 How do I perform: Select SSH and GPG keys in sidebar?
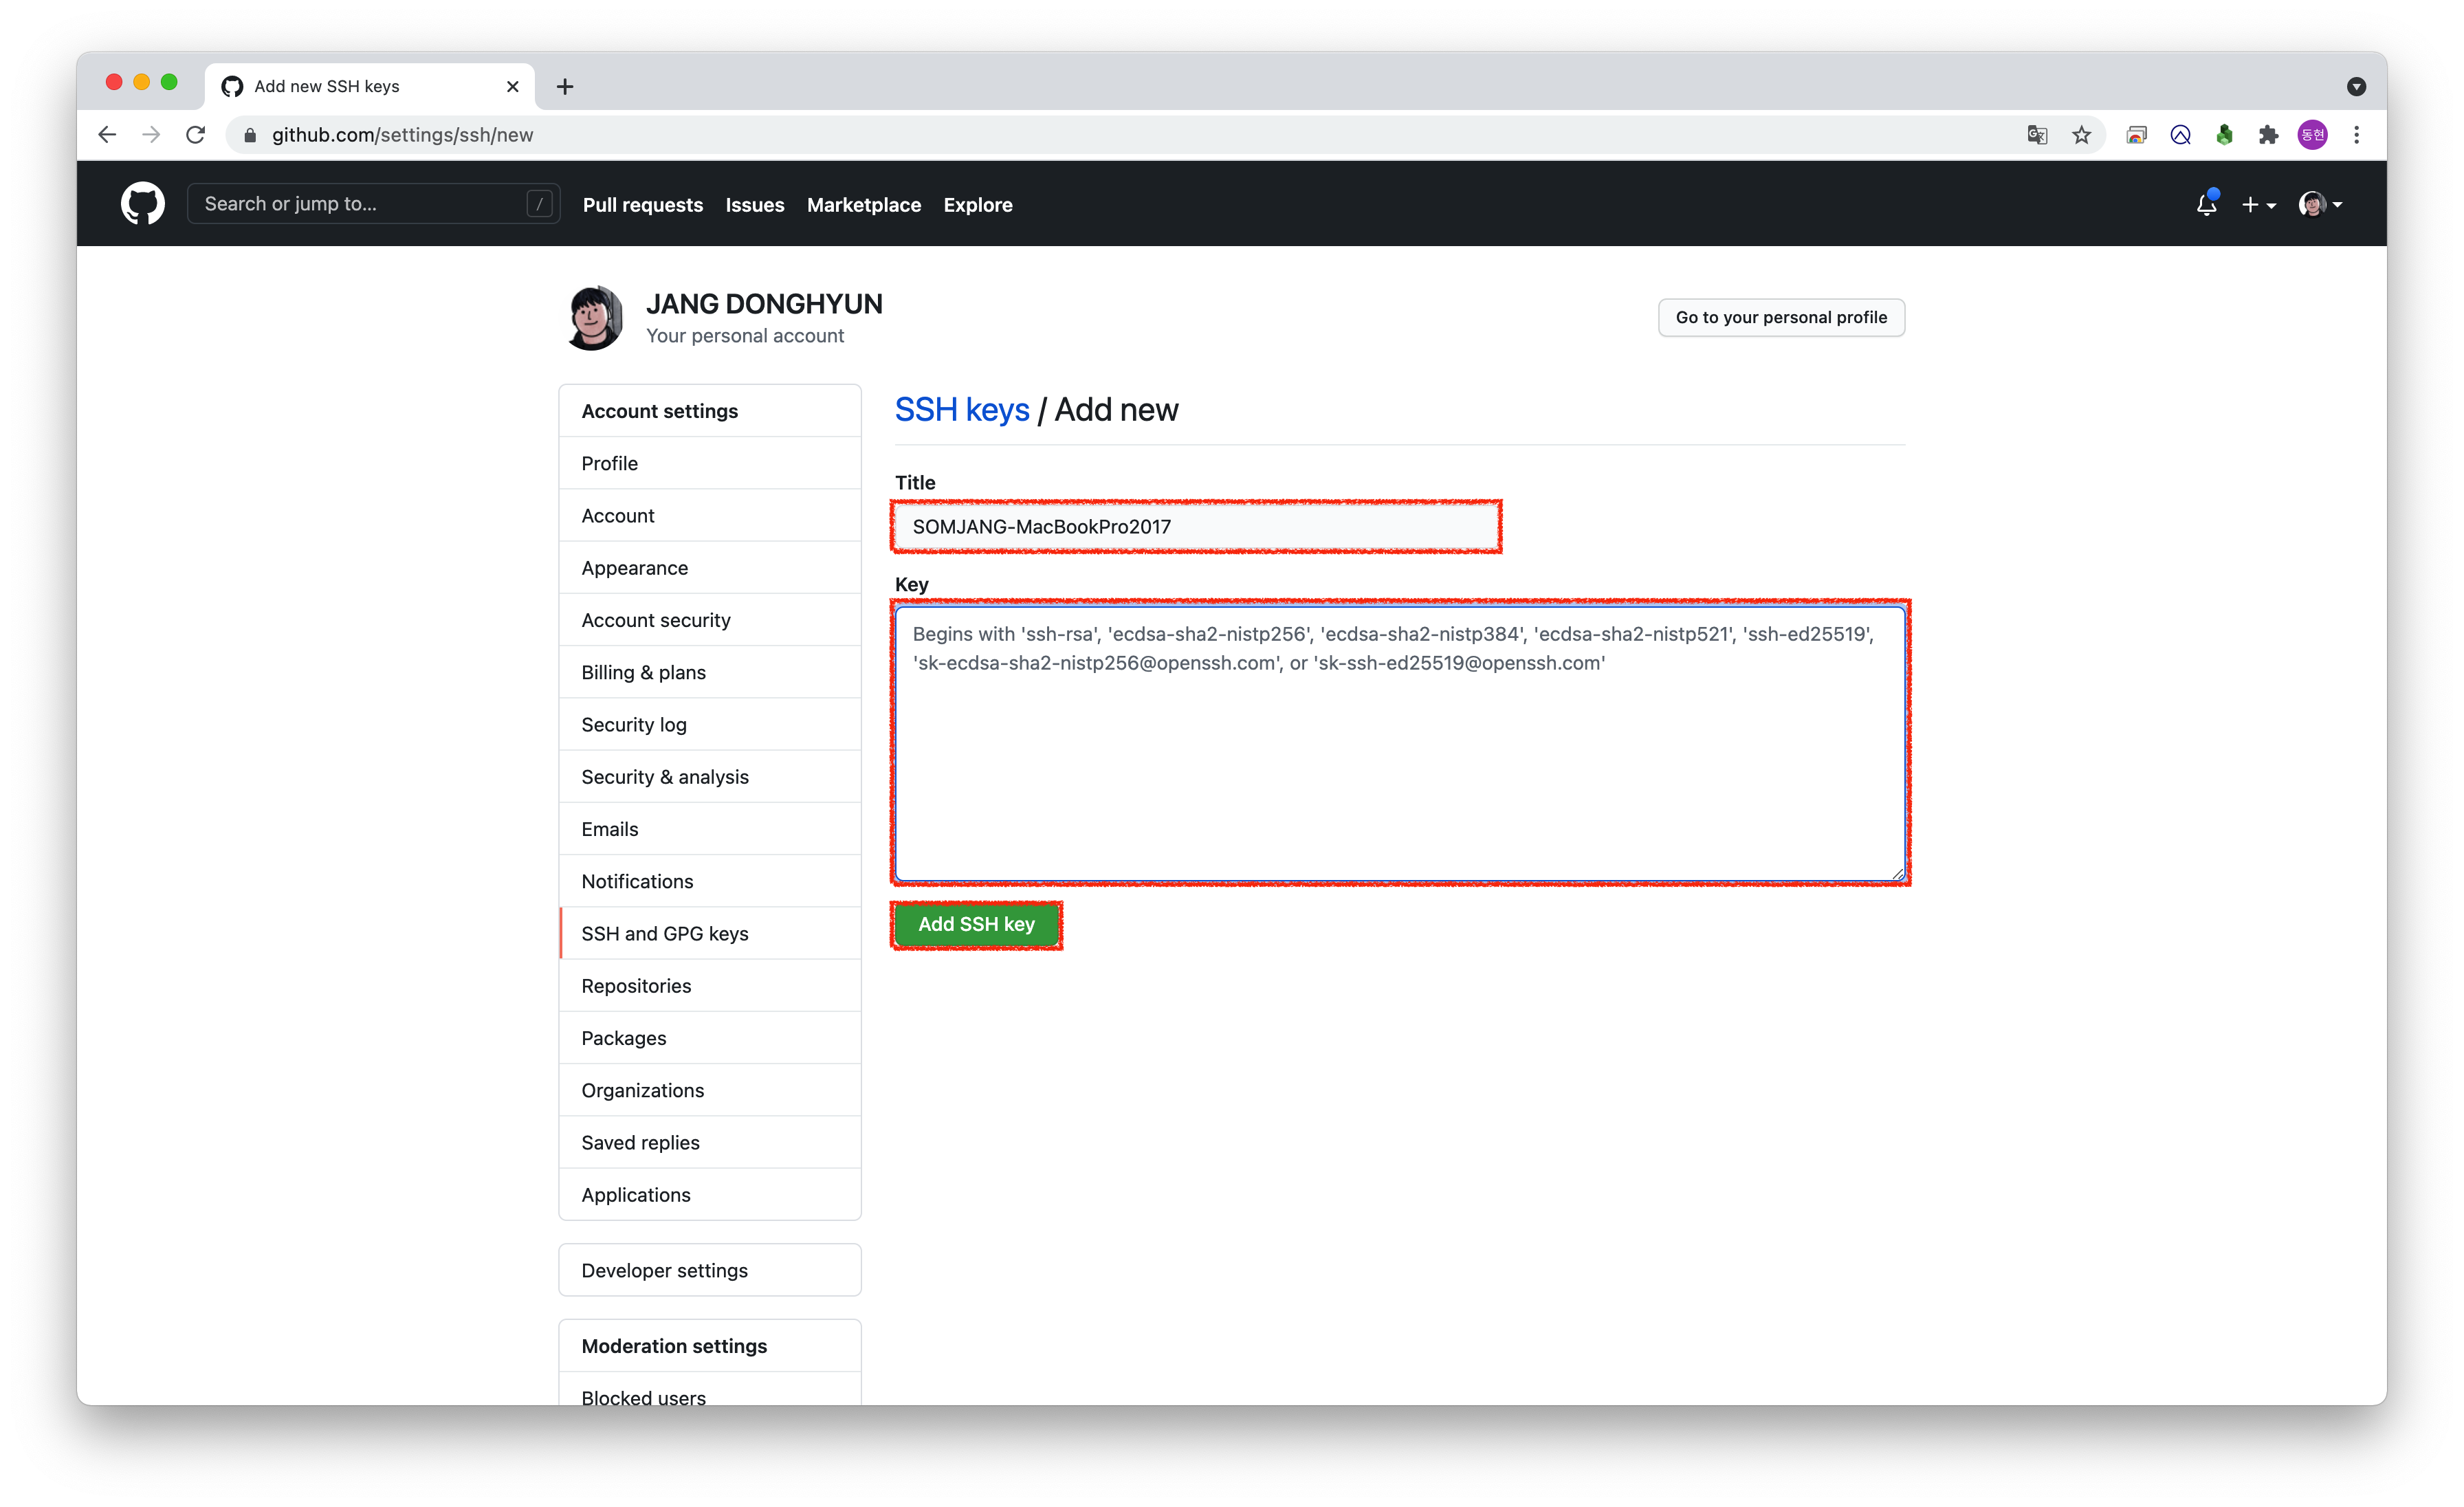click(710, 933)
